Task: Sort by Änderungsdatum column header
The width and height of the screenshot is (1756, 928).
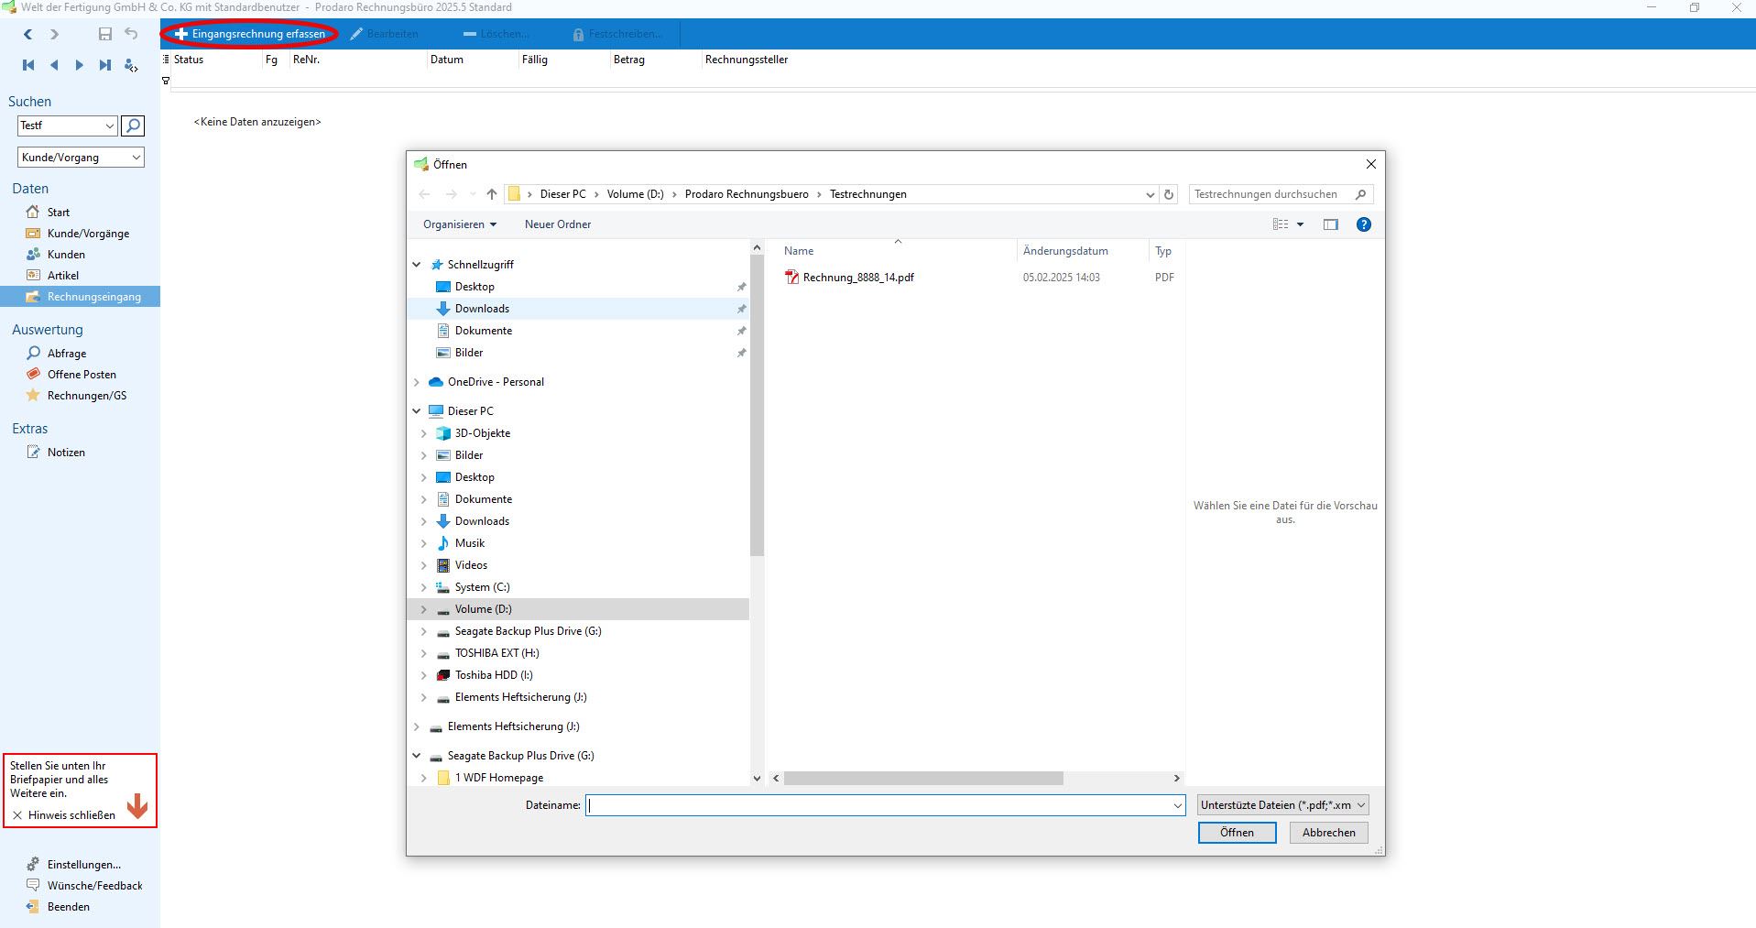Action: tap(1065, 251)
